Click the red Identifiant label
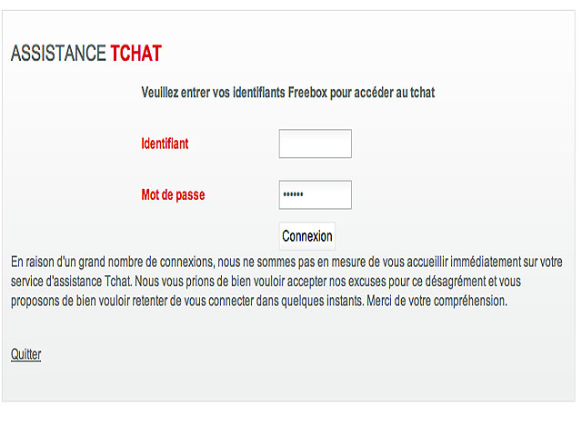This screenshot has width=582, height=436. (x=165, y=144)
